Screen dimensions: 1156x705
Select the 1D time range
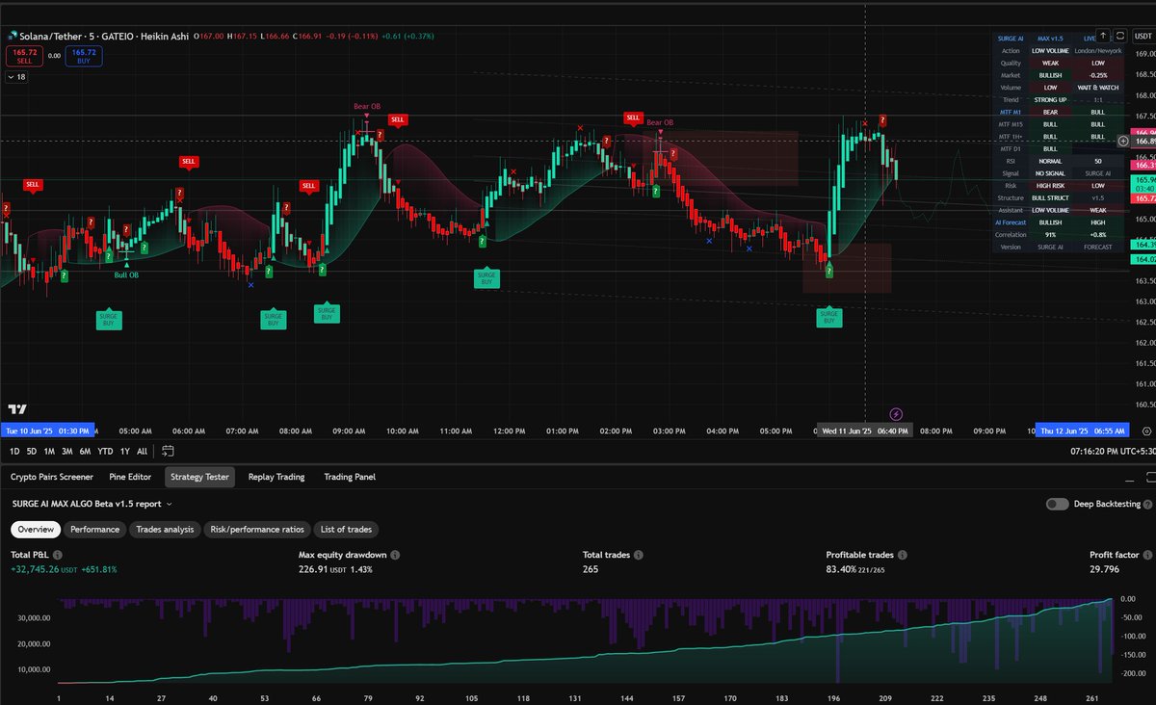pos(14,451)
